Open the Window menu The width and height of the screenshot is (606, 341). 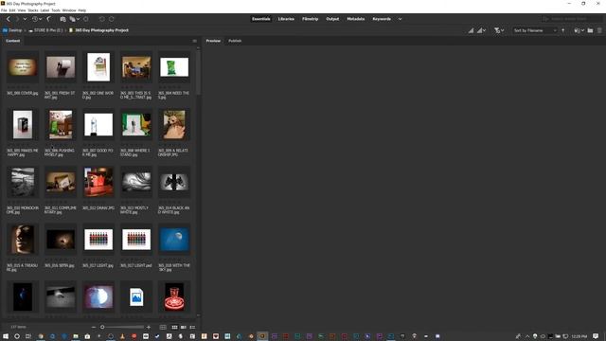coord(69,10)
